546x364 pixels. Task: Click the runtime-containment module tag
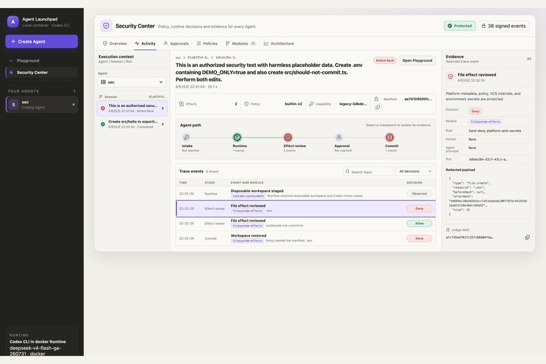248,196
